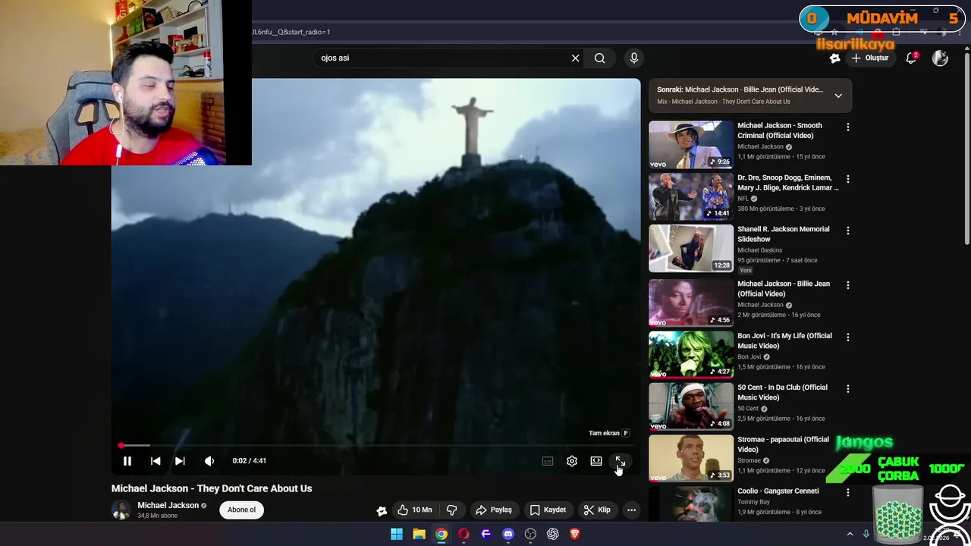Share the video with Paylaş button

(x=494, y=510)
